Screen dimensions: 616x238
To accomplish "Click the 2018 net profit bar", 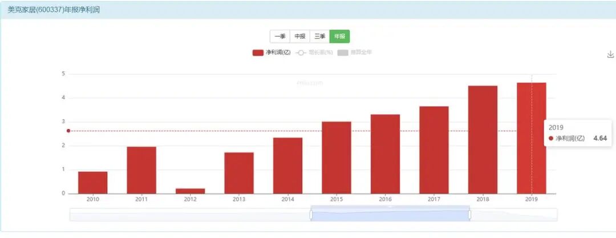I will pyautogui.click(x=483, y=140).
